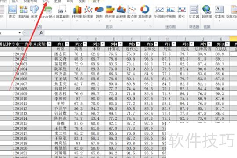Select column K by its header
237x158 pixels.
(221, 39)
